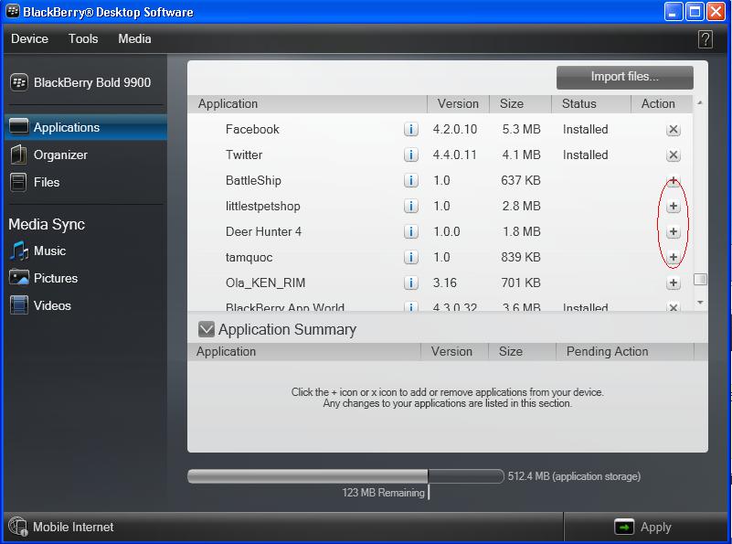
Task: Open Music media sync
Action: [x=49, y=251]
